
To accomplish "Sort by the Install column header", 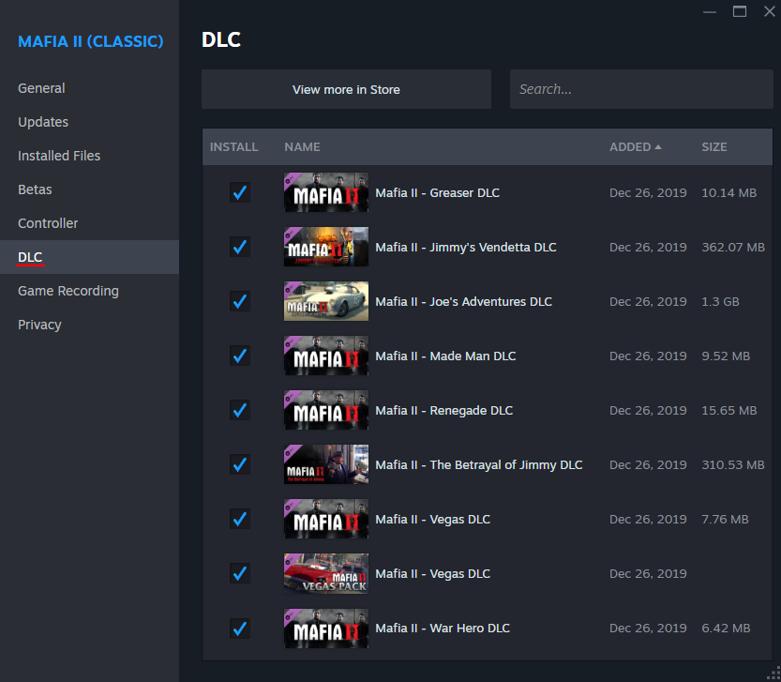I will click(233, 147).
